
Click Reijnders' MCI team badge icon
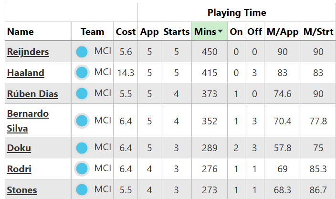click(82, 52)
